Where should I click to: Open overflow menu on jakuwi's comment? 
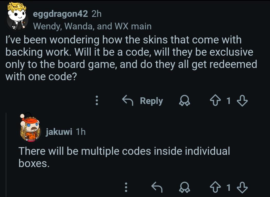[126, 187]
